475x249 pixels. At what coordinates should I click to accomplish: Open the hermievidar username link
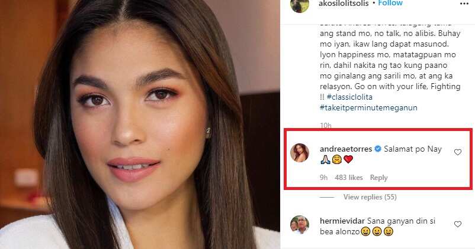pyautogui.click(x=342, y=221)
